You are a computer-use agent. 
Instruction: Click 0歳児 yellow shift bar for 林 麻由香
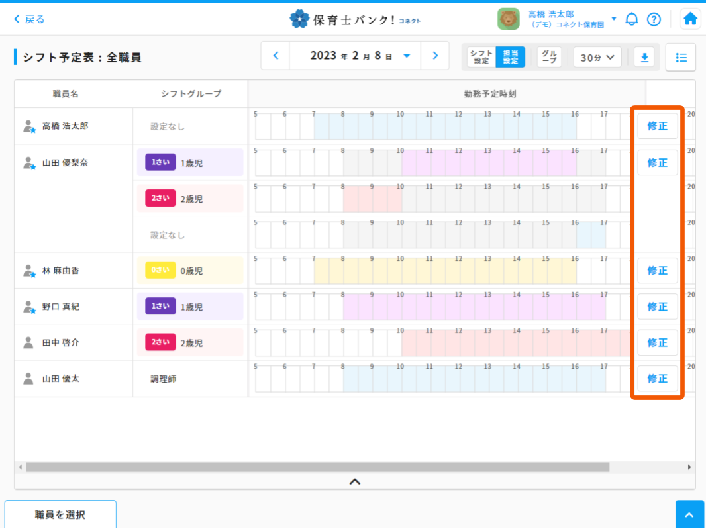tap(444, 271)
